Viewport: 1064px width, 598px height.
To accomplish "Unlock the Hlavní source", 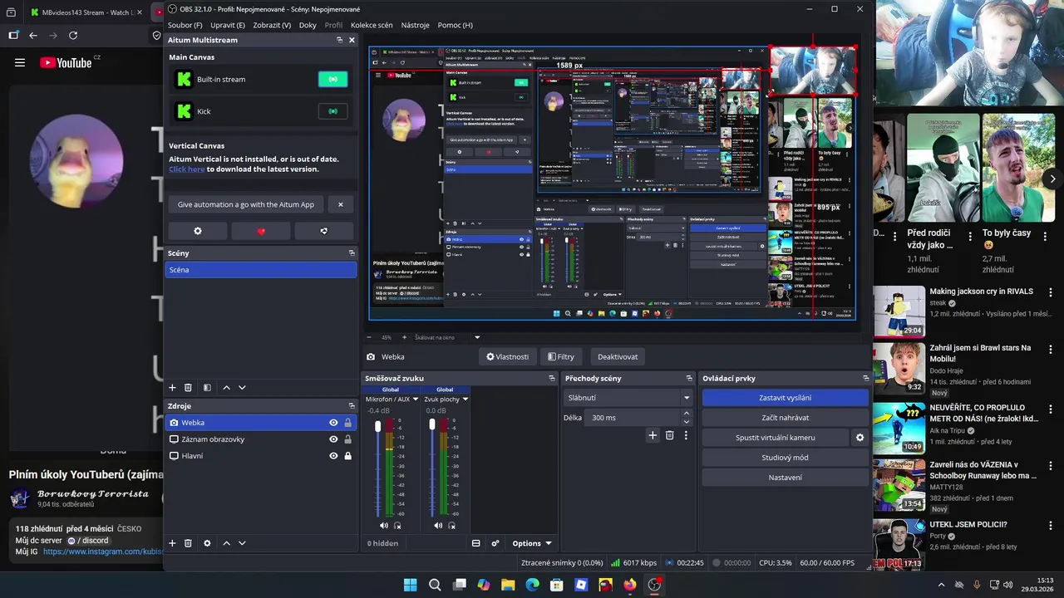I will [347, 456].
